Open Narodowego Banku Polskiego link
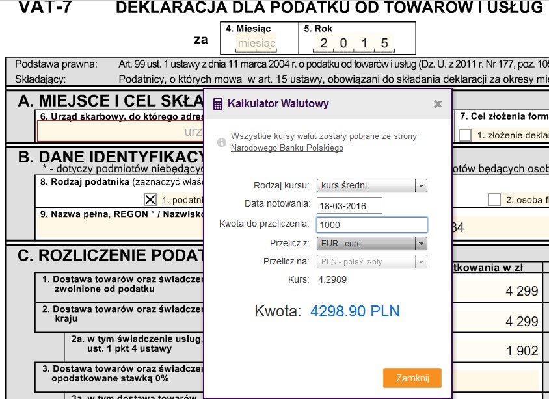Image resolution: width=549 pixels, height=399 pixels. (x=287, y=148)
